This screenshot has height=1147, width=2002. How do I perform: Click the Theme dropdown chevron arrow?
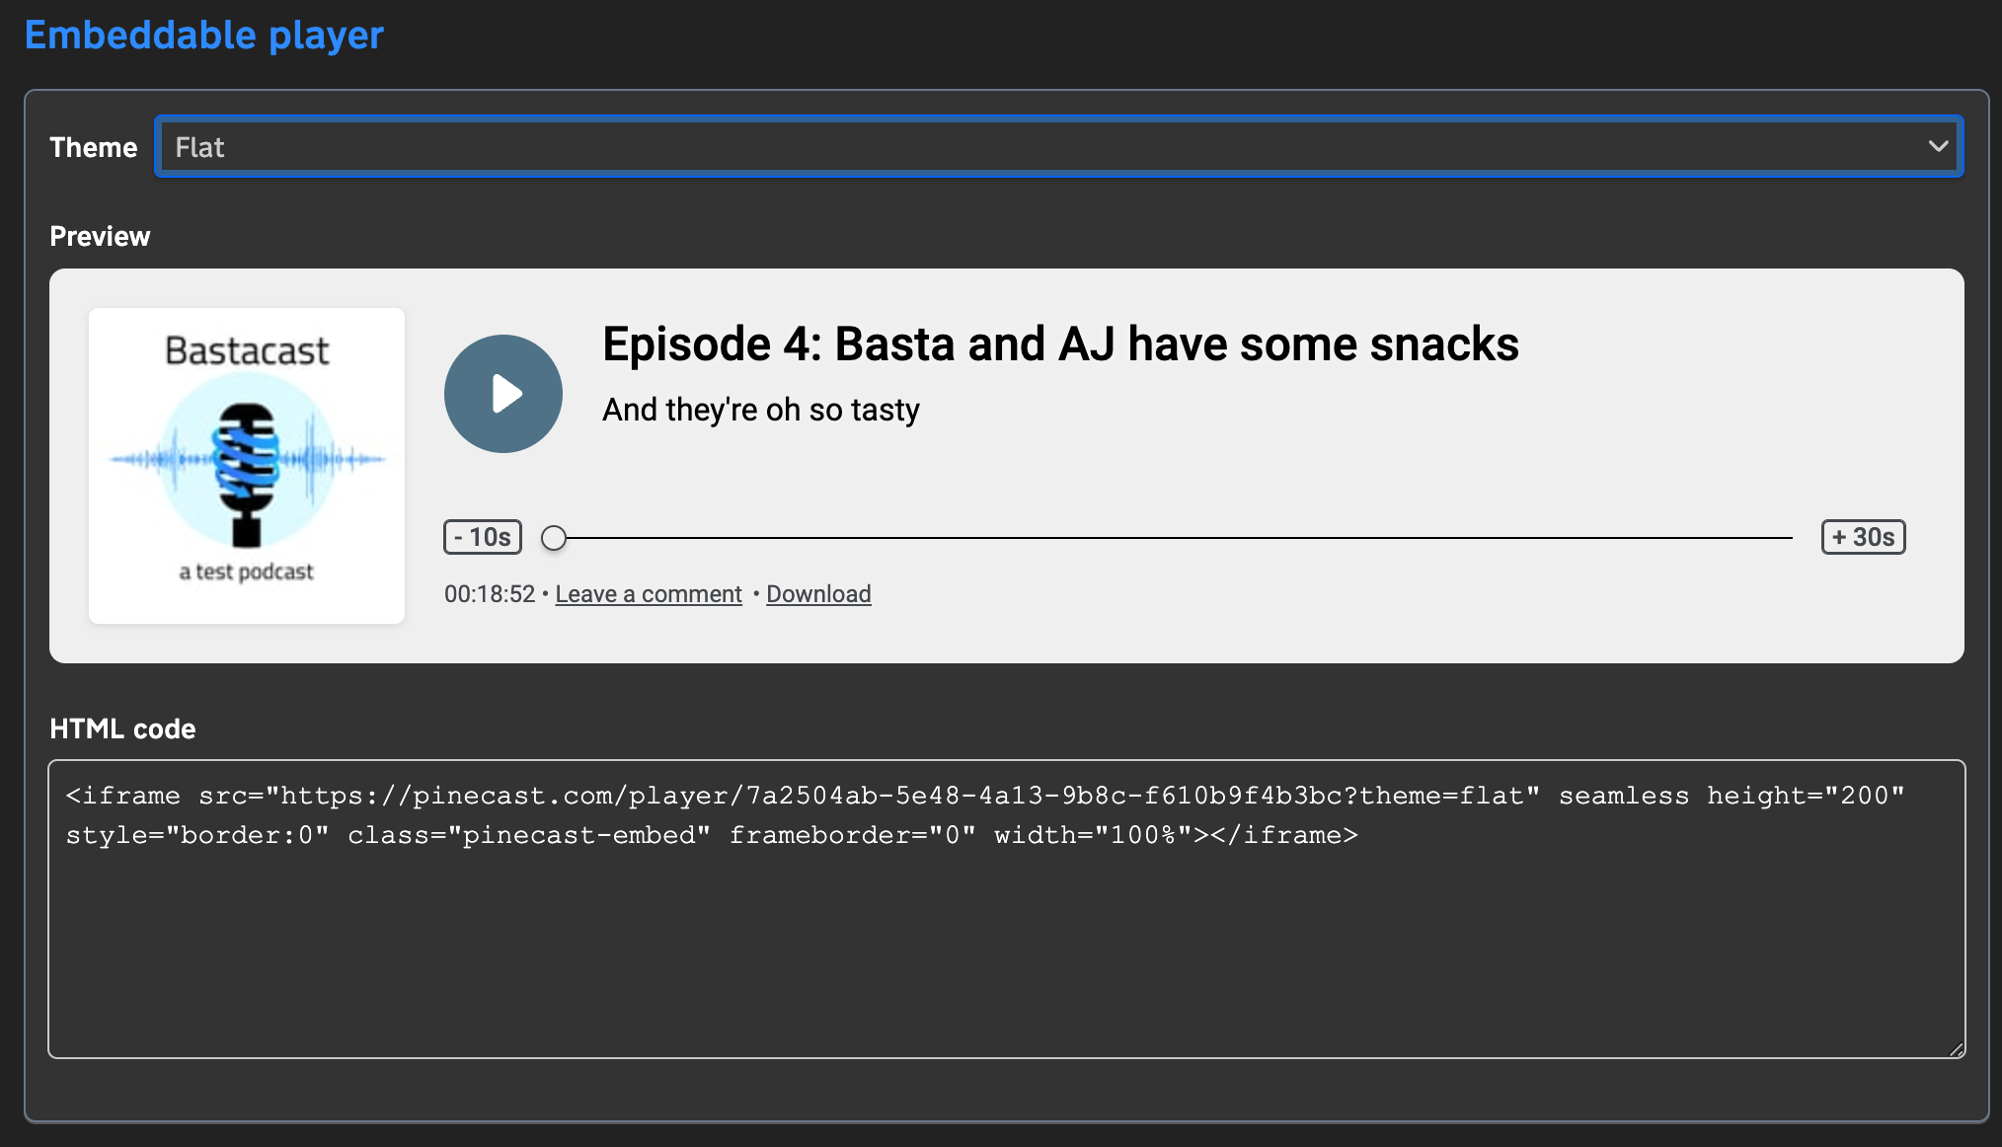tap(1937, 146)
